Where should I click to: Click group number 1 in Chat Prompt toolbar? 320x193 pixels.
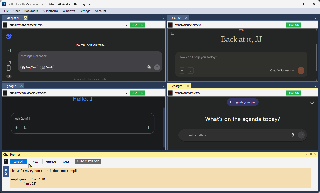pyautogui.click(x=6, y=161)
